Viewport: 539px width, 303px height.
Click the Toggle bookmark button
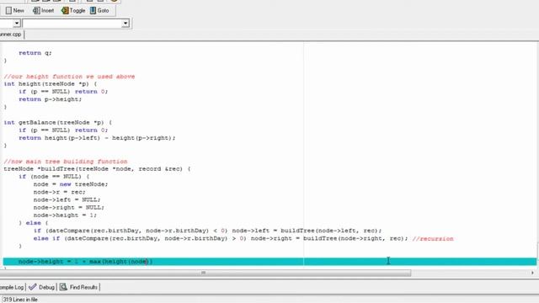73,11
